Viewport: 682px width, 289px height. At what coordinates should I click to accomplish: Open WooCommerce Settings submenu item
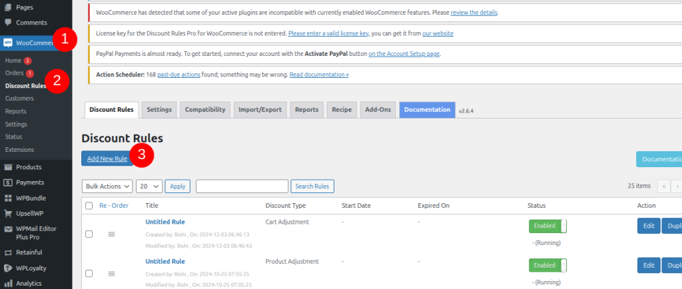pos(16,125)
